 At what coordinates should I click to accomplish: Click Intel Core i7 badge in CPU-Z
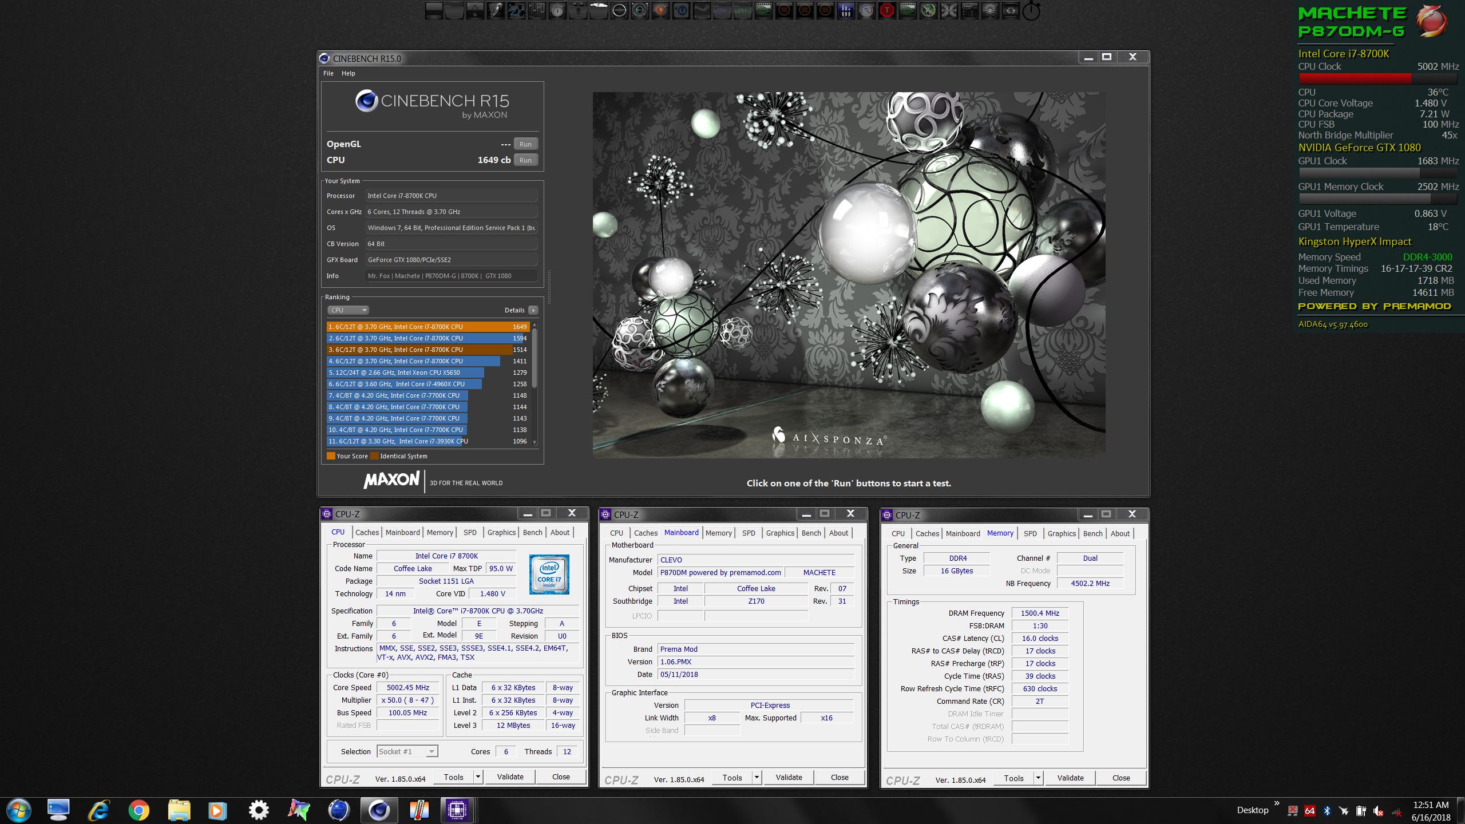point(549,574)
